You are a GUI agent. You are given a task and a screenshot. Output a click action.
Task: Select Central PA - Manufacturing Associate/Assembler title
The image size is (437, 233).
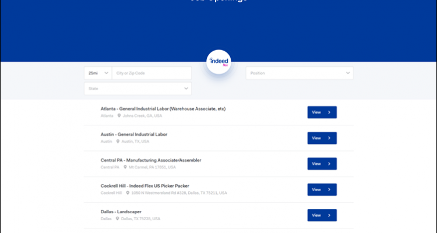pos(150,160)
